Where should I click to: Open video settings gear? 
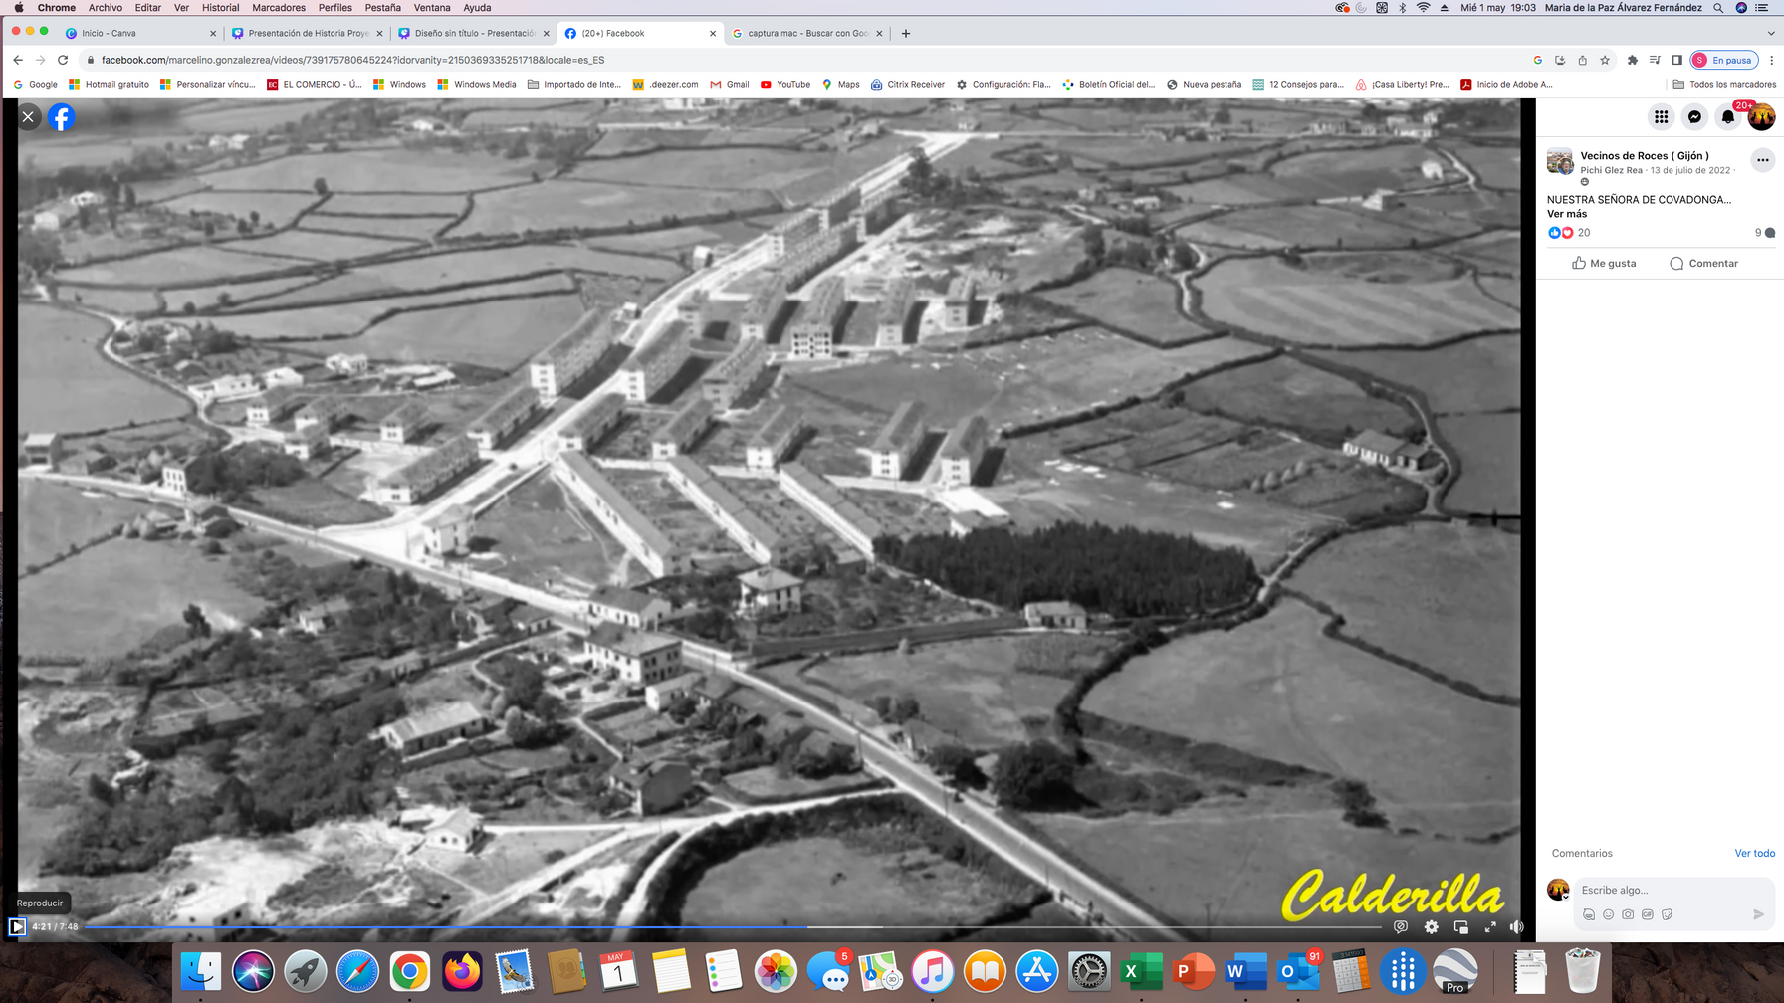(1431, 926)
